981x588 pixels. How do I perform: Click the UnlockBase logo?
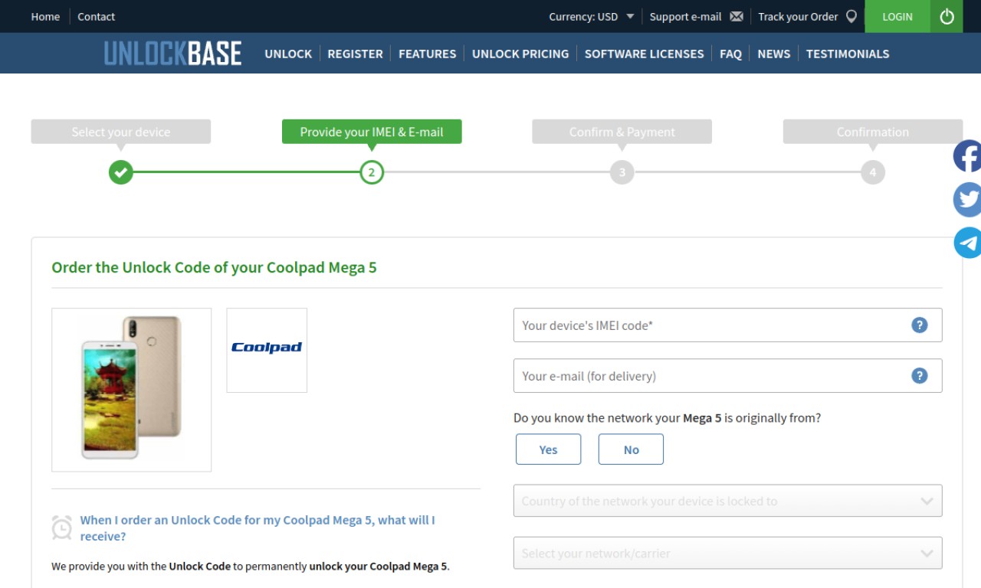[x=172, y=54]
